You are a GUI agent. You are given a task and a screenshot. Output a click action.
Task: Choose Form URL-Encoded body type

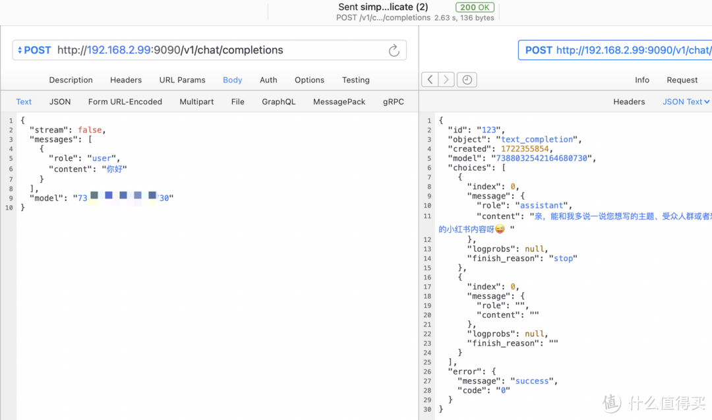click(125, 102)
